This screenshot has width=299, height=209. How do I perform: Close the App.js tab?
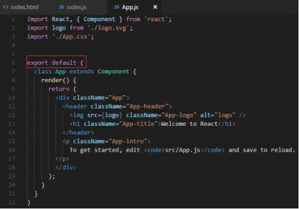pyautogui.click(x=155, y=7)
